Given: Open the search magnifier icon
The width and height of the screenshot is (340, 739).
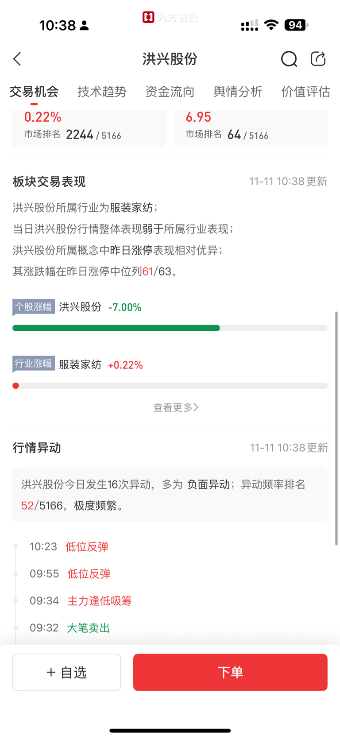Looking at the screenshot, I should coord(289,59).
